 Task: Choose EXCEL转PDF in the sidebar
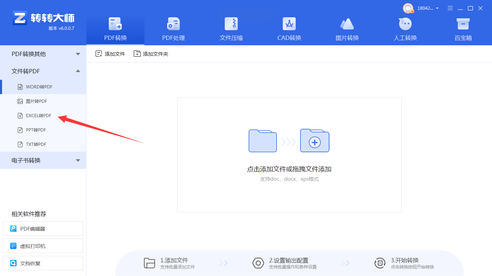[x=43, y=116]
